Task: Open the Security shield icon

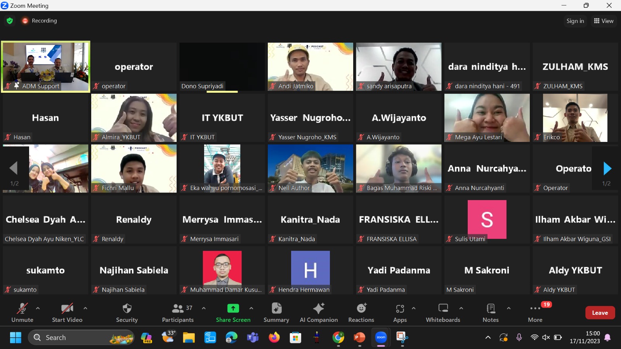Action: (x=127, y=309)
